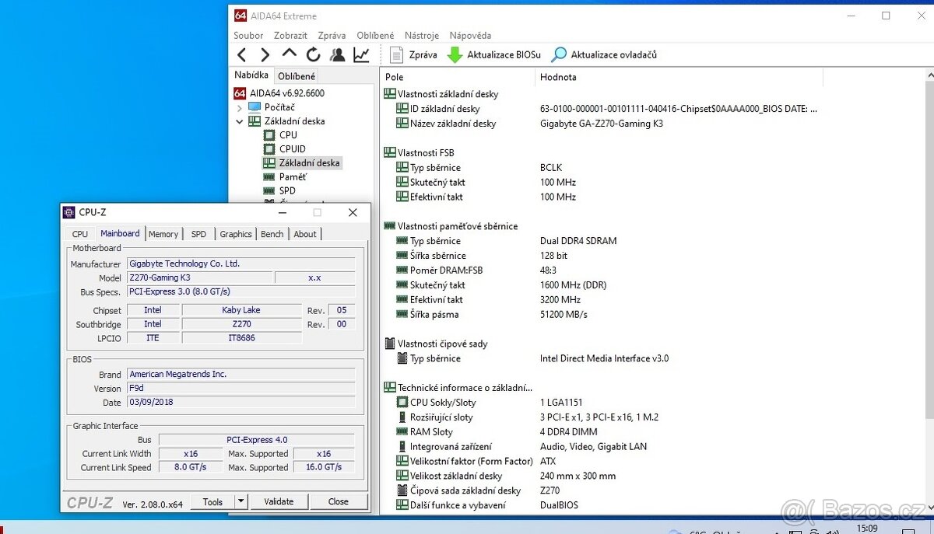
Task: Select the Velikost základní desky row
Action: tap(506, 476)
